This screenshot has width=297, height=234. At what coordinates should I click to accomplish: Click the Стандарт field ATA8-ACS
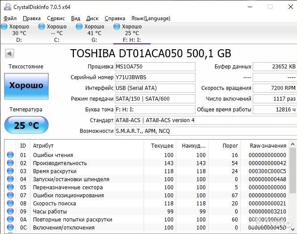[206, 120]
